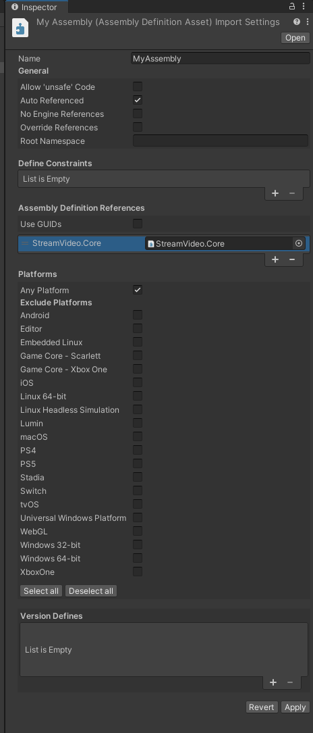
Task: Check the XboxOne box
Action: [x=138, y=572]
